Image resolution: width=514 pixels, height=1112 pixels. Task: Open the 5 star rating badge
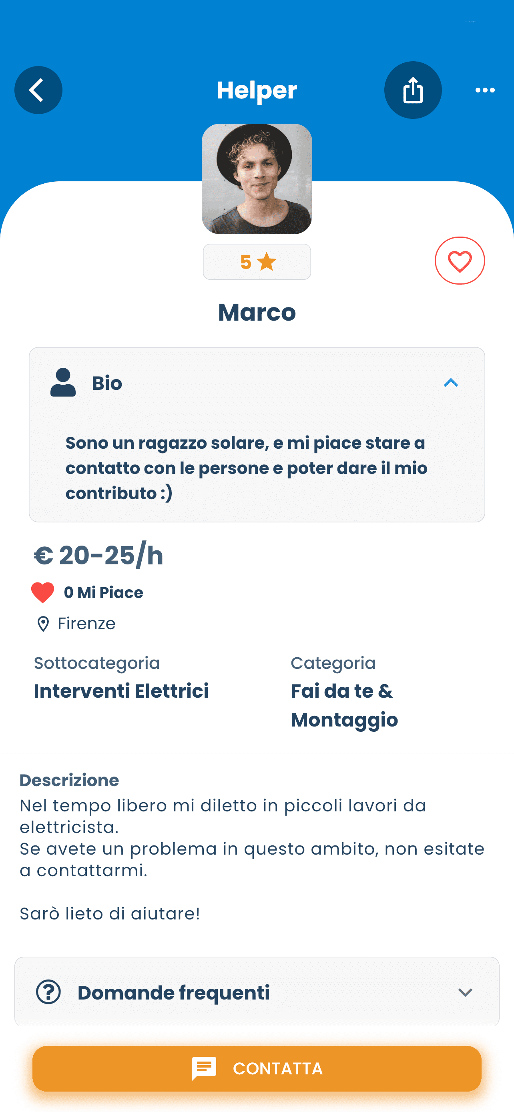coord(257,262)
